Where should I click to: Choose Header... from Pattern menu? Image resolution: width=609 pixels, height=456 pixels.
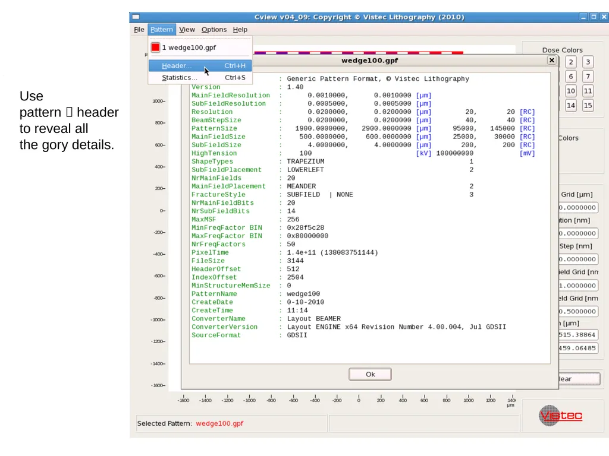[200, 65]
